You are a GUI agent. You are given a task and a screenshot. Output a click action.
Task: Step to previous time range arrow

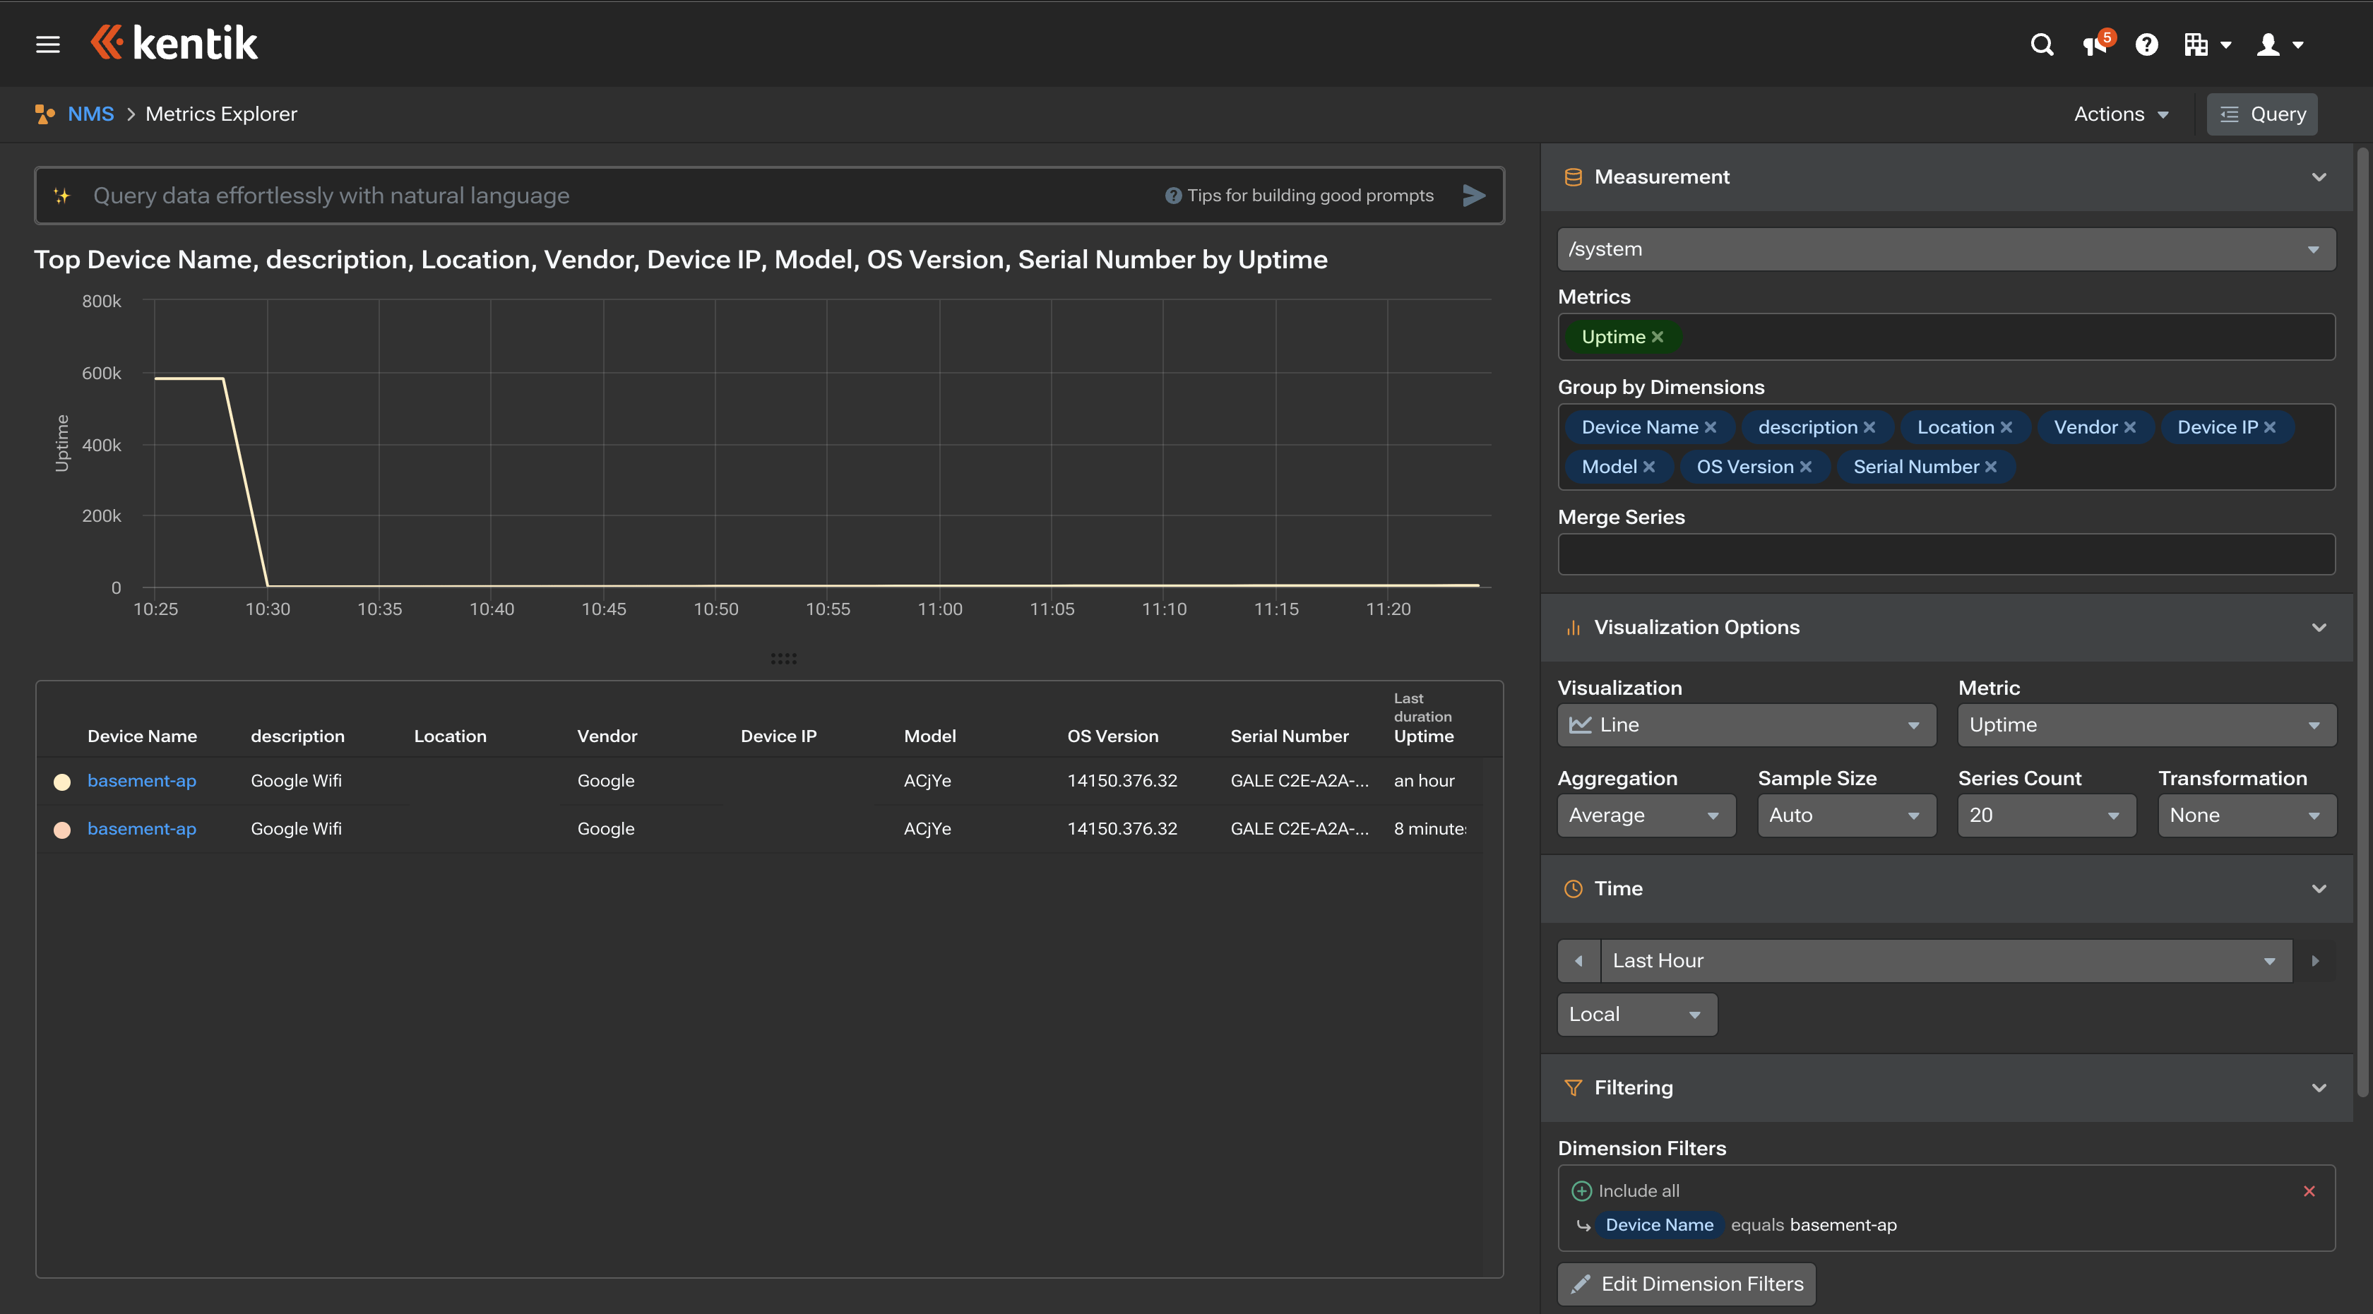[x=1579, y=960]
